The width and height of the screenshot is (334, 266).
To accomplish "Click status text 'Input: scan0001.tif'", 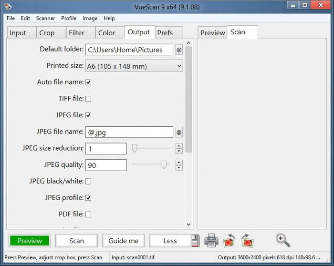I will (133, 257).
